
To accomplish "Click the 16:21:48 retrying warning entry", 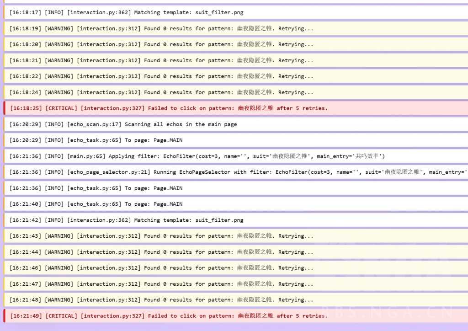I will tap(161, 300).
